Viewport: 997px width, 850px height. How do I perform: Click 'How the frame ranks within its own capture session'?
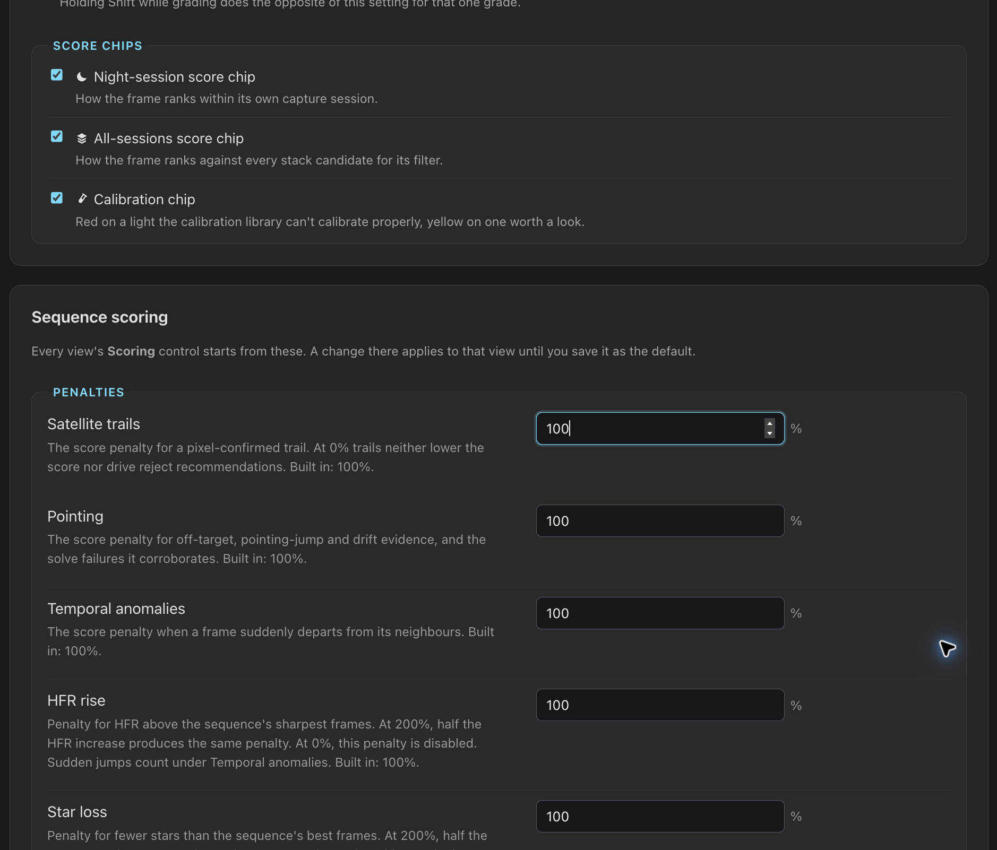[x=226, y=99]
